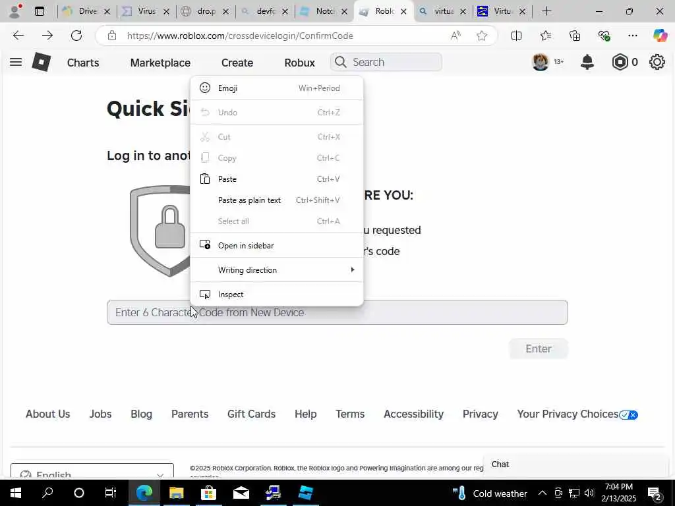This screenshot has width=675, height=506.
Task: Close the dro.p browser tab
Action: pyautogui.click(x=225, y=12)
